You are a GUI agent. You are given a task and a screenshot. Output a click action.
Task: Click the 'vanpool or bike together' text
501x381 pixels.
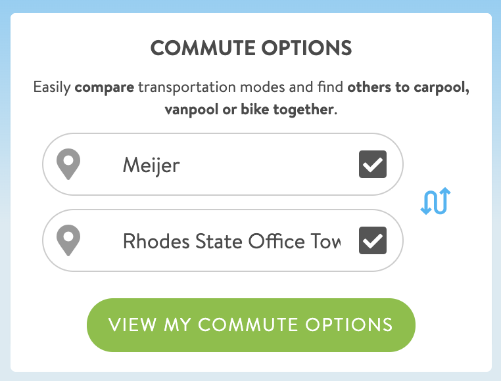tap(249, 110)
